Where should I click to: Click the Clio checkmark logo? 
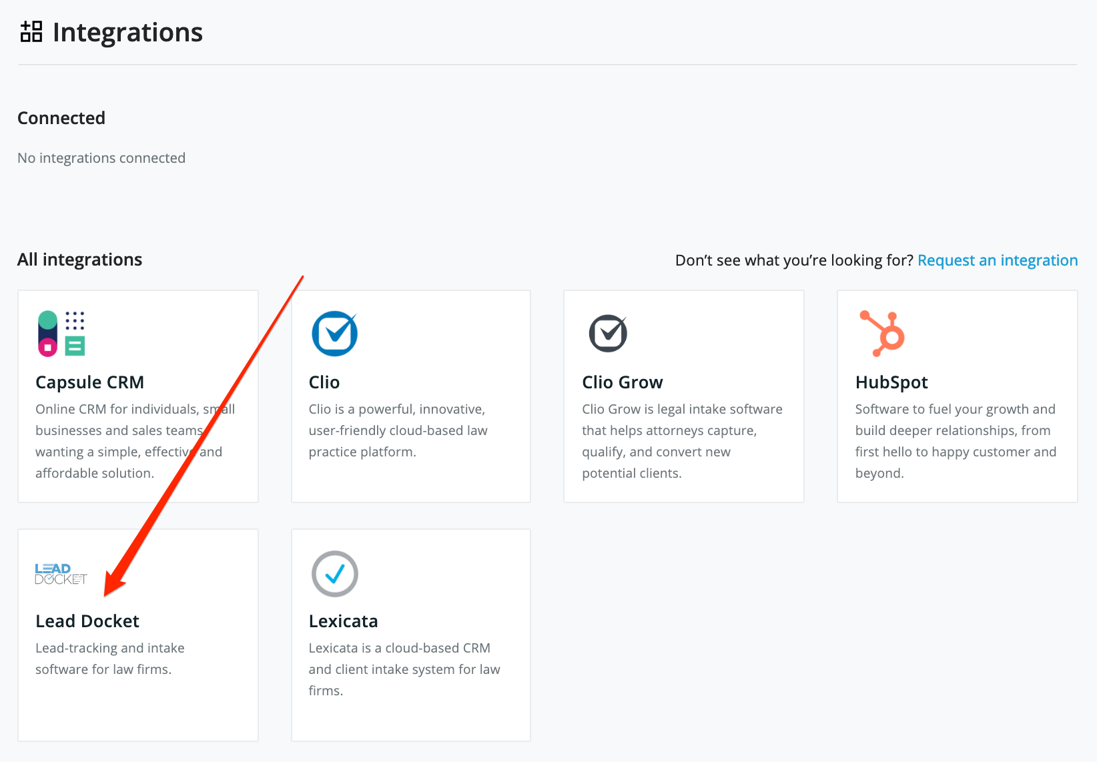(x=334, y=334)
